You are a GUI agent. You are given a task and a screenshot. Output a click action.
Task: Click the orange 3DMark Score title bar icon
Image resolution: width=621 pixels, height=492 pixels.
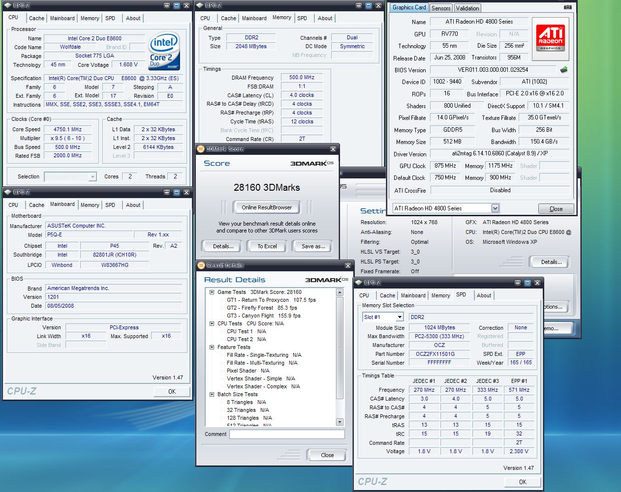201,149
